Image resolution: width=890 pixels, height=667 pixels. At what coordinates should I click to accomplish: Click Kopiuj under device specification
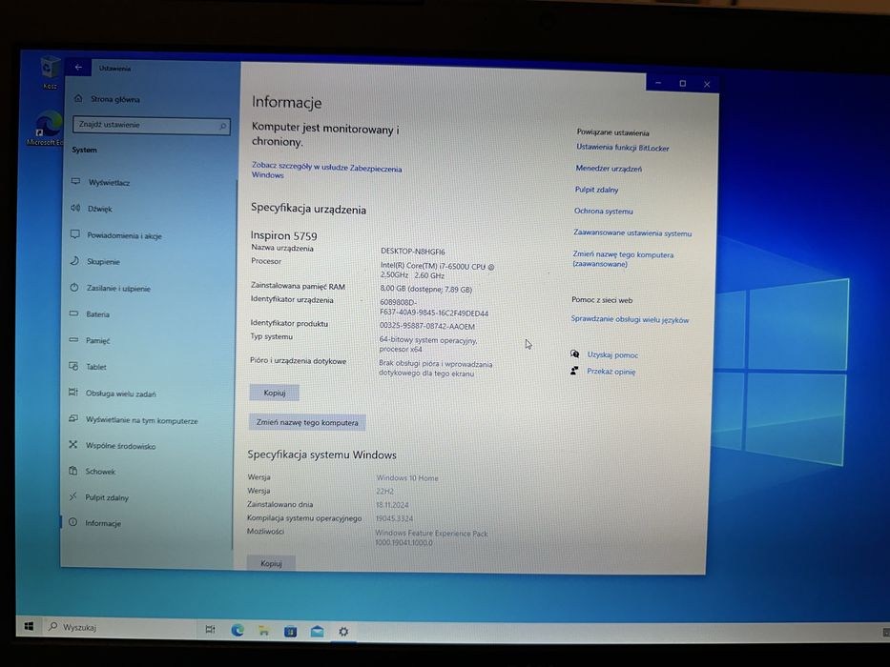[x=274, y=393]
